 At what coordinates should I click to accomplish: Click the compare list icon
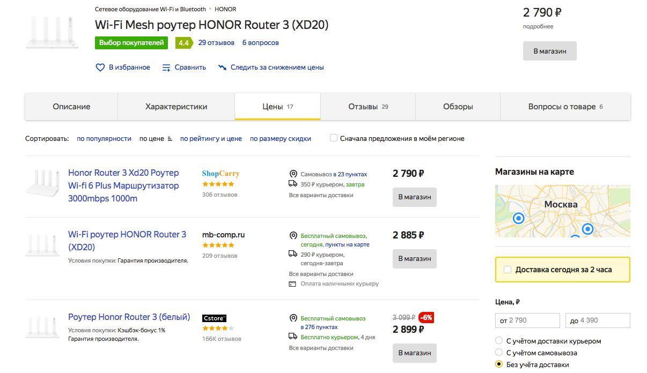pos(166,68)
